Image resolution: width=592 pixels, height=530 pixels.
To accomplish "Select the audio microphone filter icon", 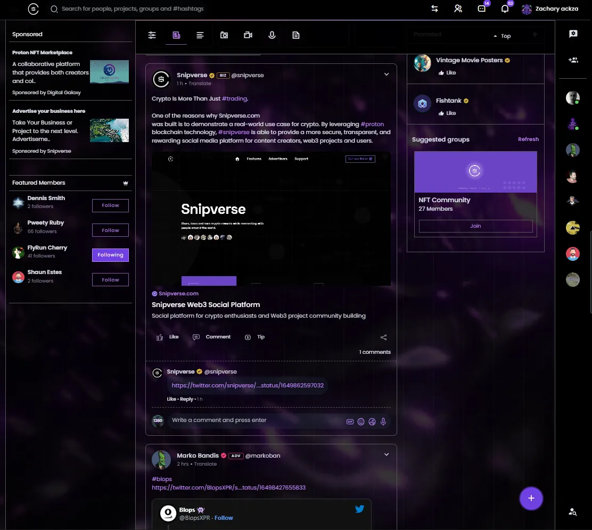I will point(272,35).
